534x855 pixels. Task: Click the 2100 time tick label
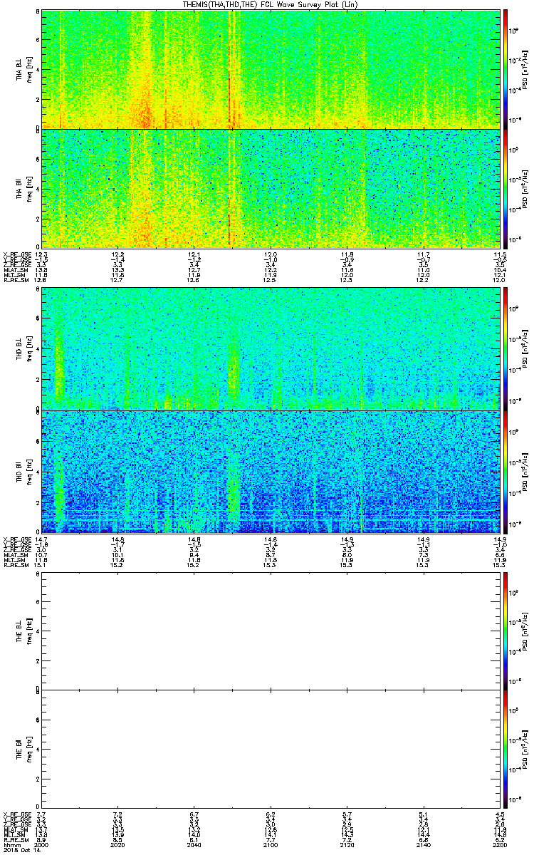pyautogui.click(x=270, y=844)
